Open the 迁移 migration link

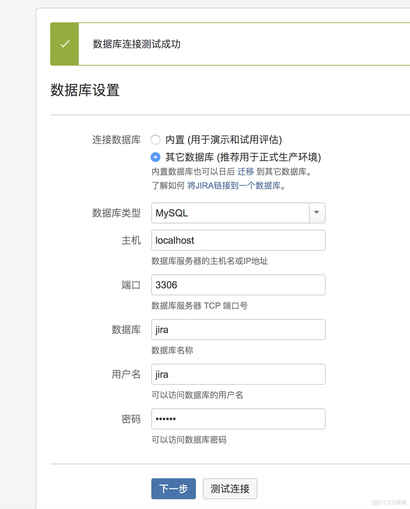(246, 171)
